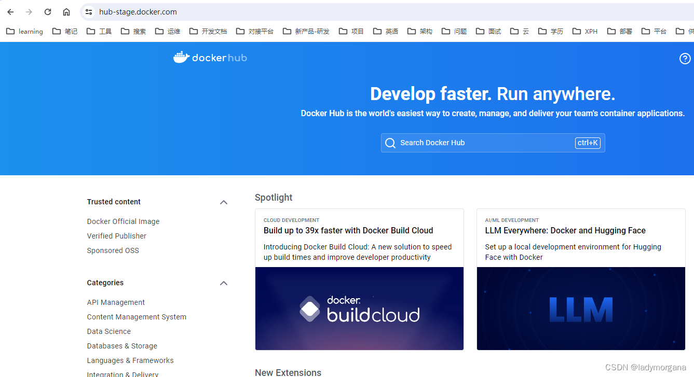Open the 架构 bookmarks folder
Screen dimensions: 694x377
pyautogui.click(x=420, y=31)
